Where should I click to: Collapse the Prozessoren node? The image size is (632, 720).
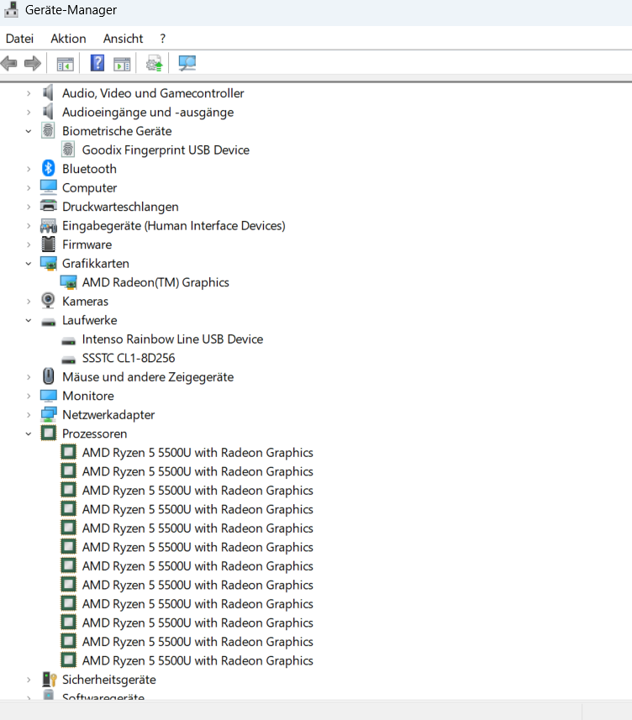coord(29,434)
